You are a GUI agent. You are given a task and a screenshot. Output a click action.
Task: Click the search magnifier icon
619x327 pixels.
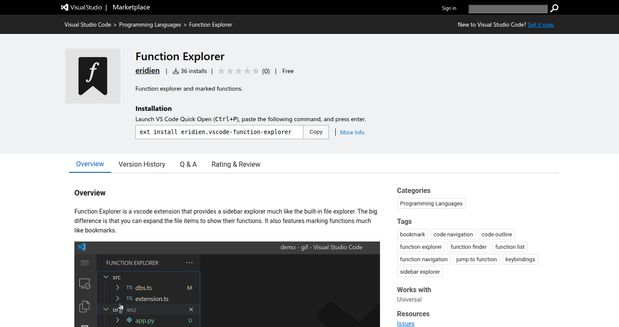pos(555,8)
